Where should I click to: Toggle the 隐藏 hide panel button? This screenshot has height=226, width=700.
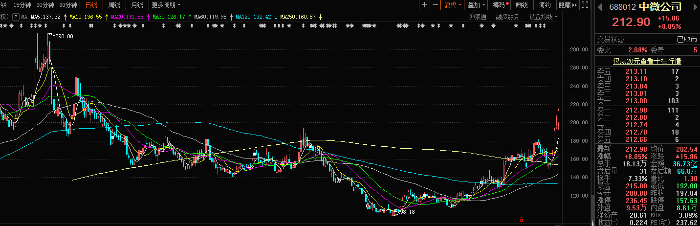tap(567, 5)
